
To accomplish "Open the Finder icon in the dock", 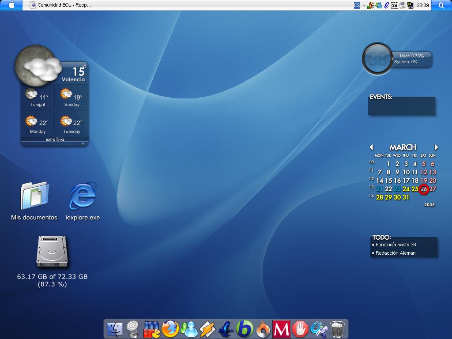I will tap(115, 329).
